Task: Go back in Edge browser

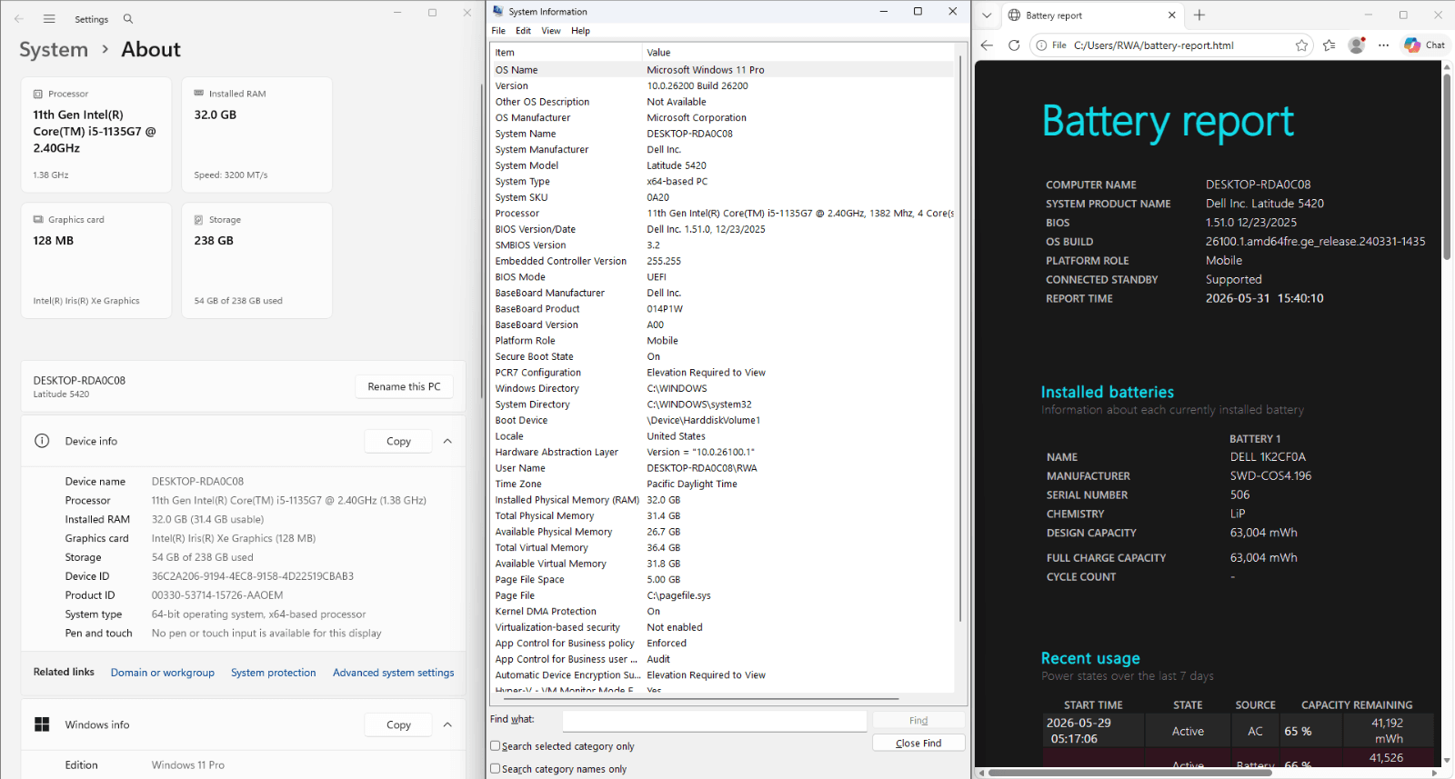Action: [988, 45]
